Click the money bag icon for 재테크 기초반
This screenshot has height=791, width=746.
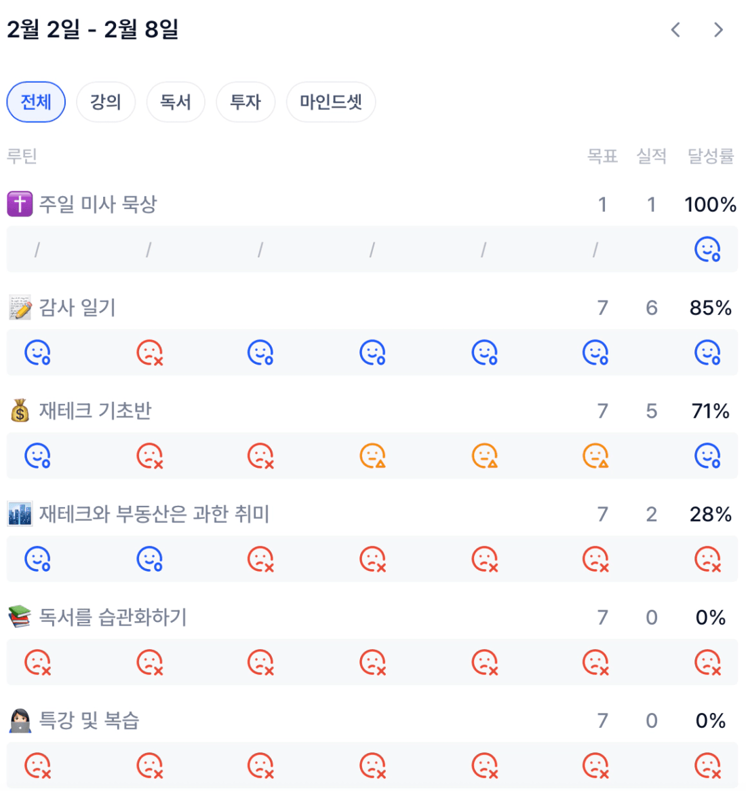pos(20,411)
